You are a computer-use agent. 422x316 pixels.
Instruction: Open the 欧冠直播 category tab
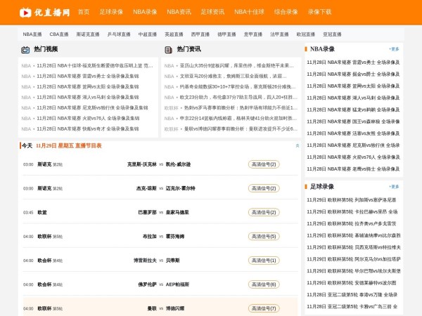[305, 34]
